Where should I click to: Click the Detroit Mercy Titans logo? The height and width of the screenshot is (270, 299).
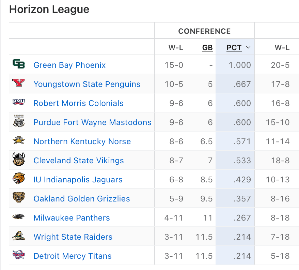tap(19, 255)
